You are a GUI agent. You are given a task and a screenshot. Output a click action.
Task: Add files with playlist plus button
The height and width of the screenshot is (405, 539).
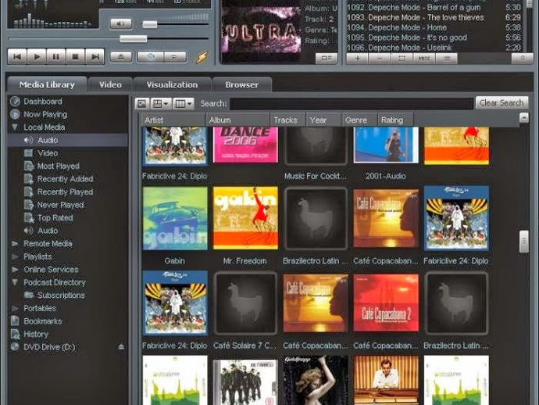(x=358, y=59)
